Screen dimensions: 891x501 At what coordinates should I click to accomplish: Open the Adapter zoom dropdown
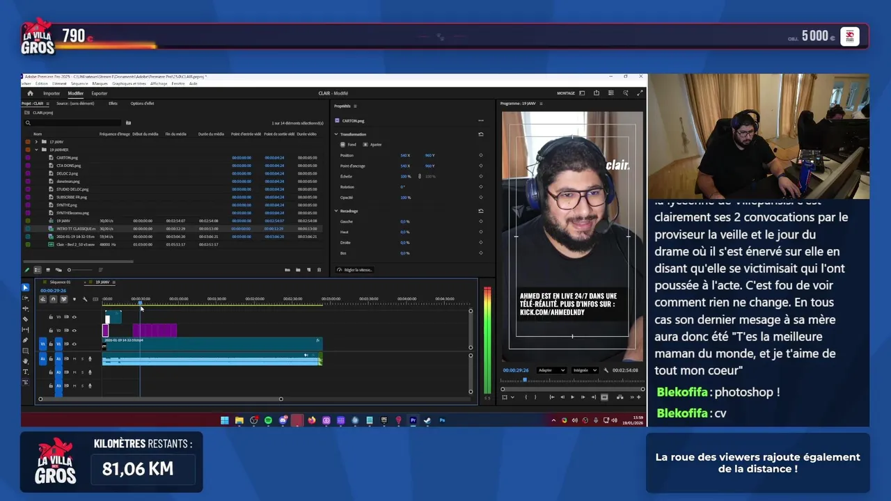[551, 370]
